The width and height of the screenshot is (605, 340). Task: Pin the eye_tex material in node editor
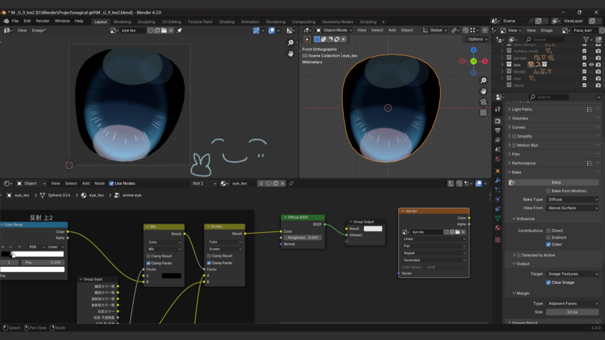click(x=291, y=184)
